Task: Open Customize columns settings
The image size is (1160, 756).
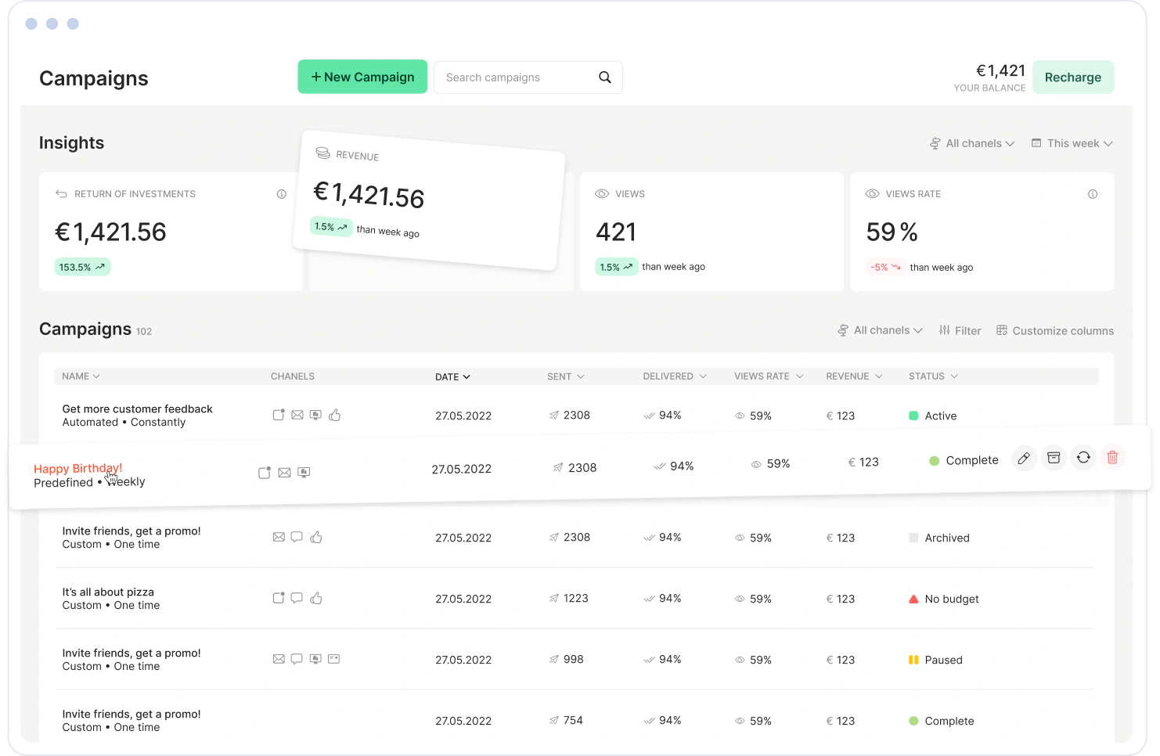Action: (x=1055, y=330)
